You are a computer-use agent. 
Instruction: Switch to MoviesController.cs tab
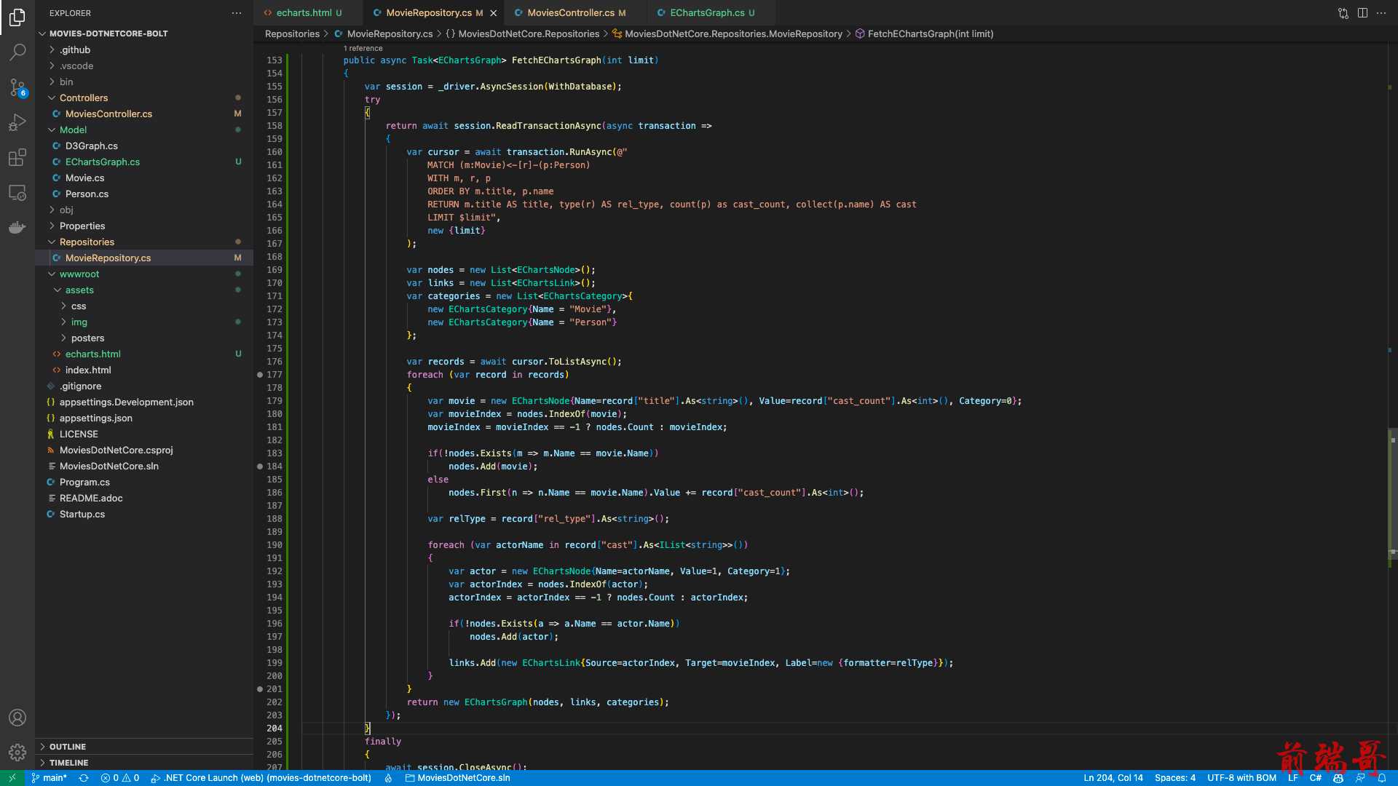pos(576,12)
